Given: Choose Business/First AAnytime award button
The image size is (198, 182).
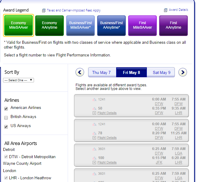Looking at the screenshot, I should (112, 25).
